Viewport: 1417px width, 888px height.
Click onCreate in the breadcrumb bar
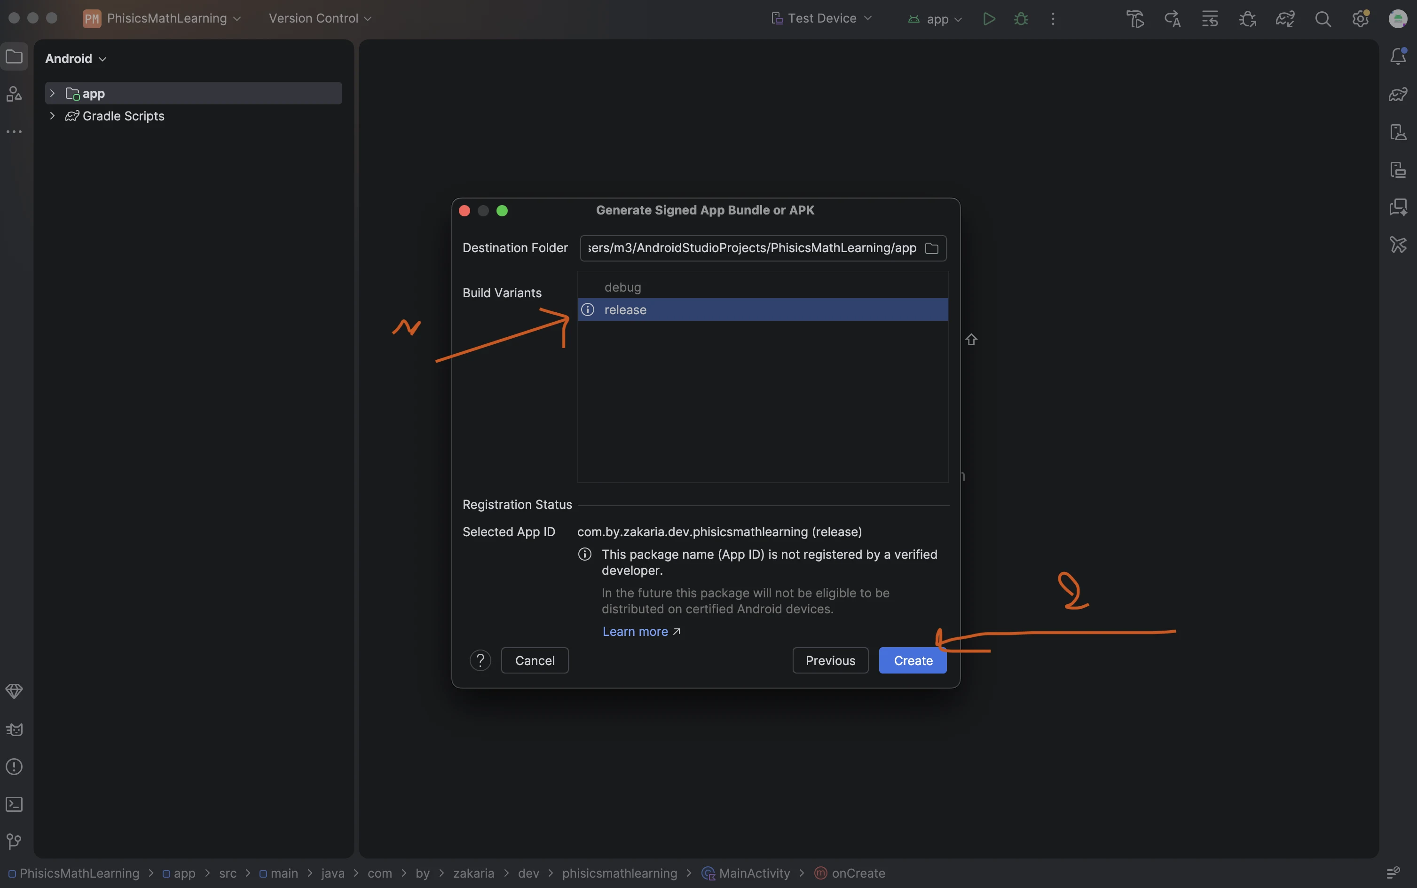pos(850,873)
